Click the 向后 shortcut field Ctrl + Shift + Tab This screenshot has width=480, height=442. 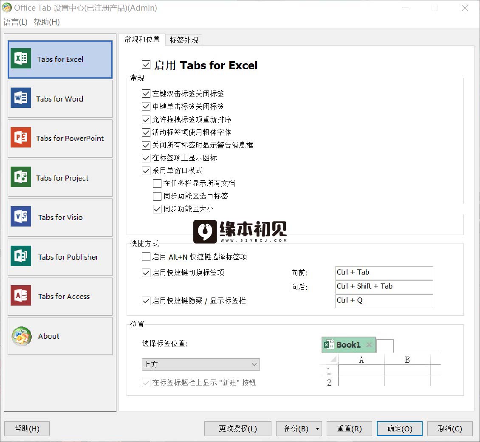[x=384, y=287]
